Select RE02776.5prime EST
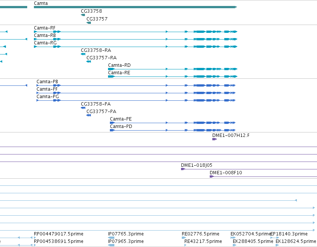This screenshot has width=317, height=247. [x=200, y=234]
